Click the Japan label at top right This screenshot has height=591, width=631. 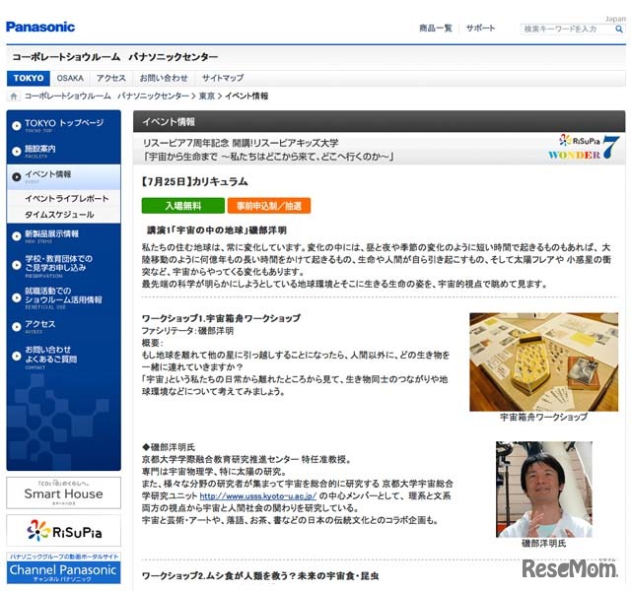(x=615, y=19)
